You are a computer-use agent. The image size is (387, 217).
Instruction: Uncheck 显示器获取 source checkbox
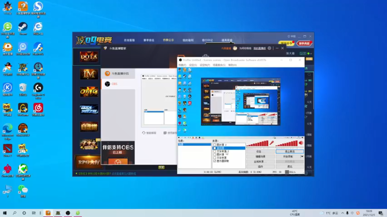[214, 161]
